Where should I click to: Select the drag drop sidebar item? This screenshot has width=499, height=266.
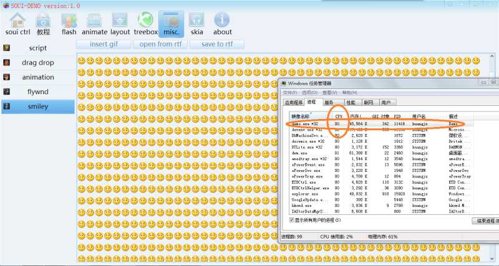(x=38, y=63)
